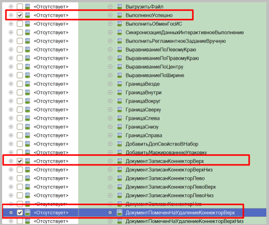Select ДокументЗаписанКоннекторЛевоВерх entry

tap(171, 187)
